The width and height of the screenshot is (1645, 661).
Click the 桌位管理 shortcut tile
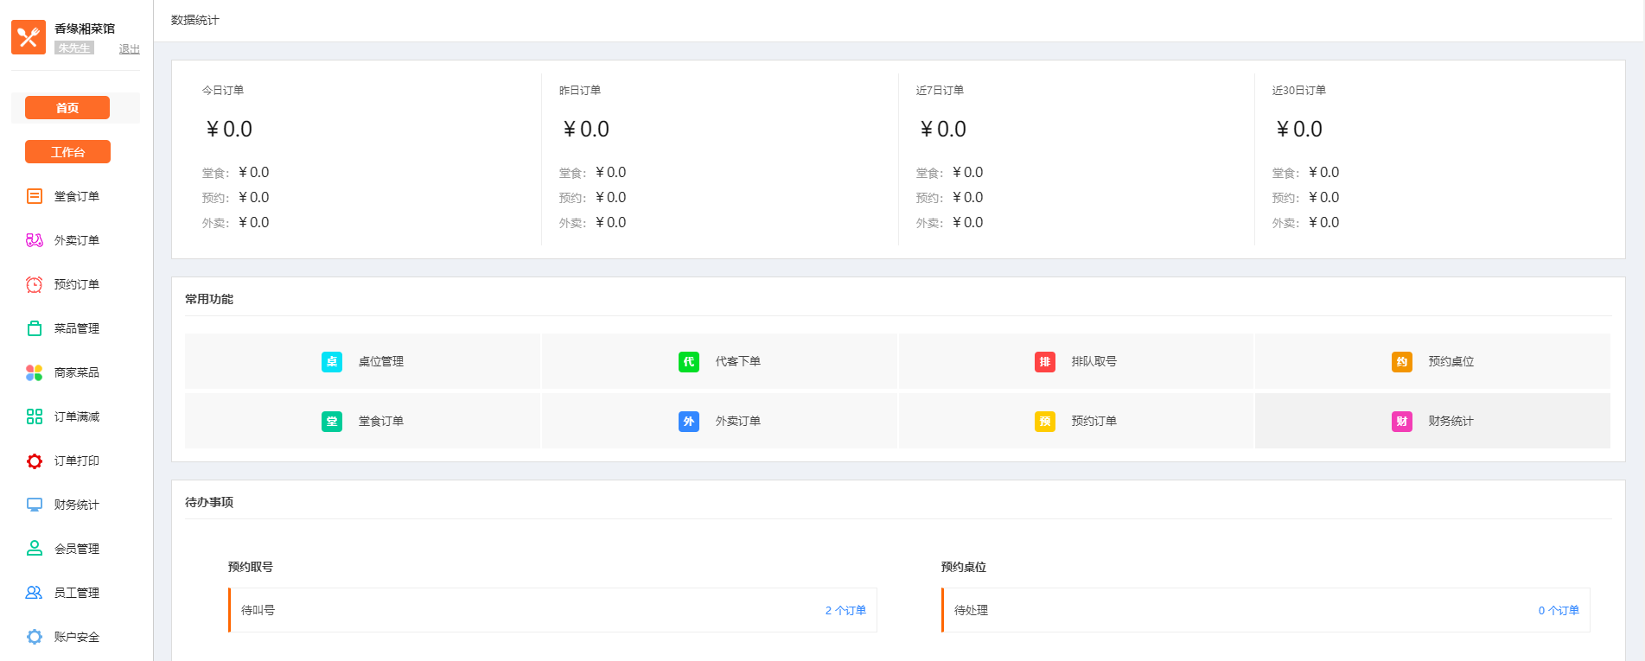tap(363, 361)
